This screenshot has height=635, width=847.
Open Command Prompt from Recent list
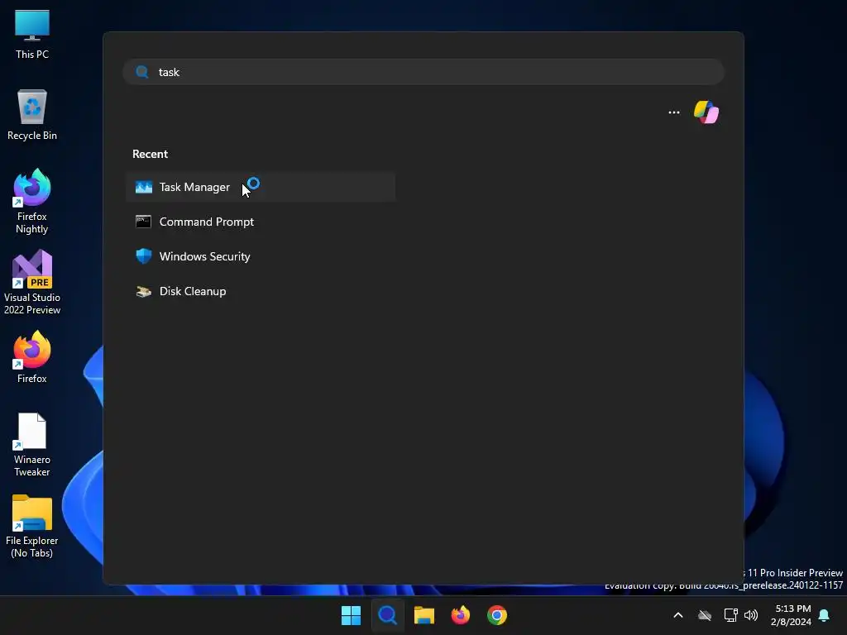261,222
